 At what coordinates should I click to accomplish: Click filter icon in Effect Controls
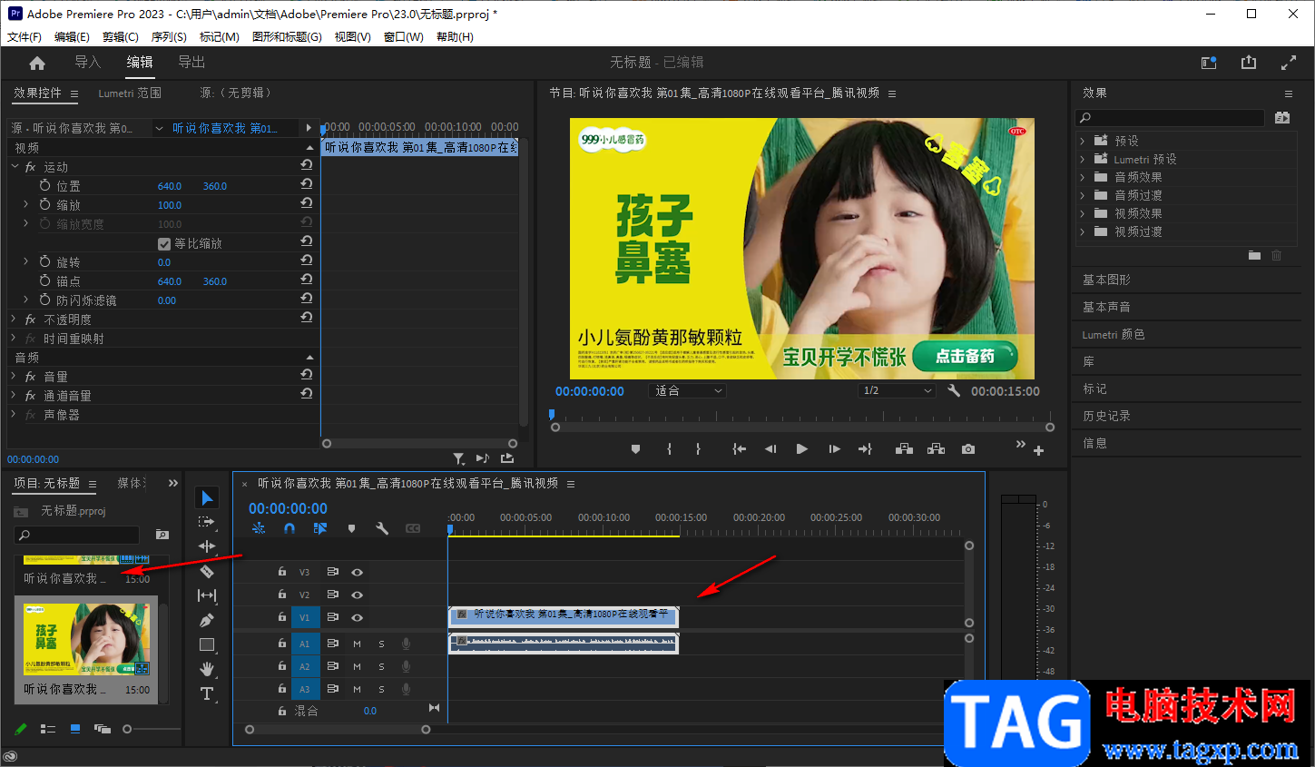(458, 458)
